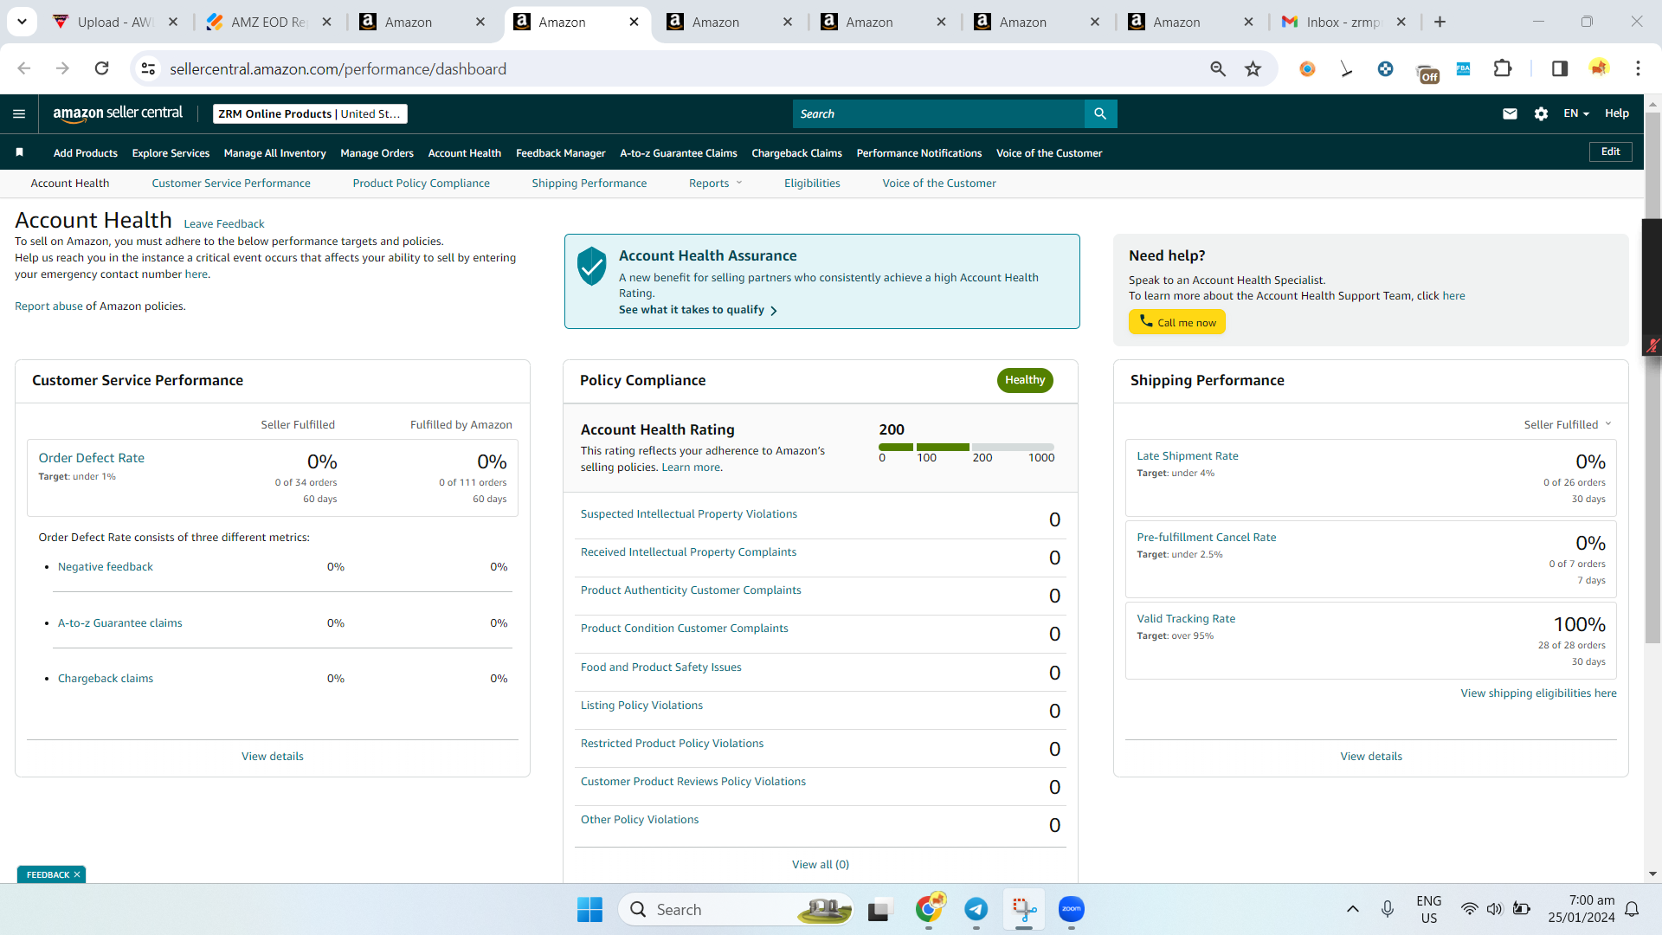The width and height of the screenshot is (1662, 935).
Task: Open the Customer Service Performance tab
Action: point(231,183)
